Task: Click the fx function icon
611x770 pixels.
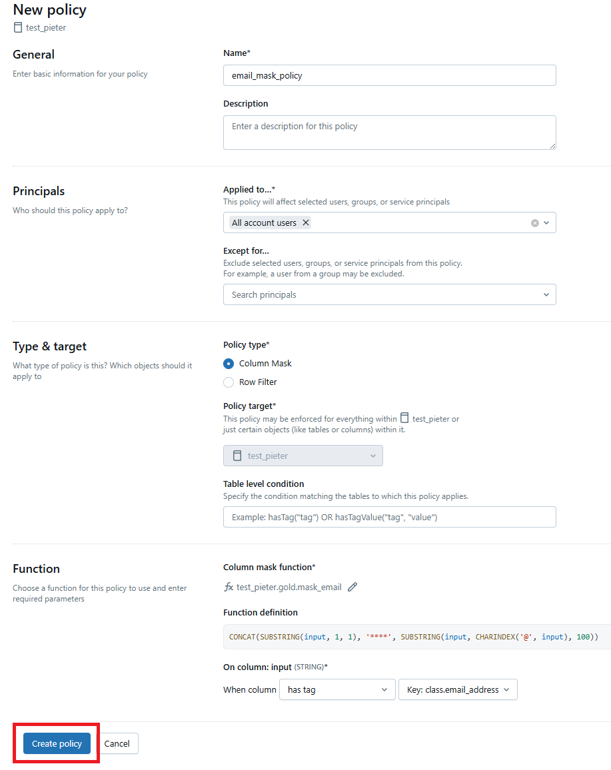Action: click(229, 587)
